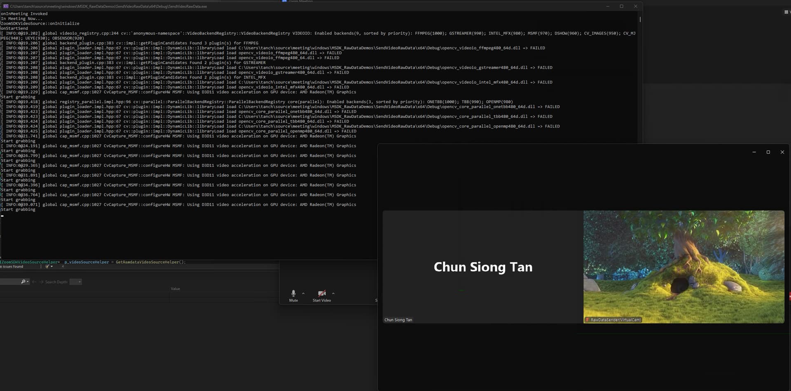Click the search magnifier icon in Visual Studio
The image size is (791, 391).
click(x=23, y=282)
